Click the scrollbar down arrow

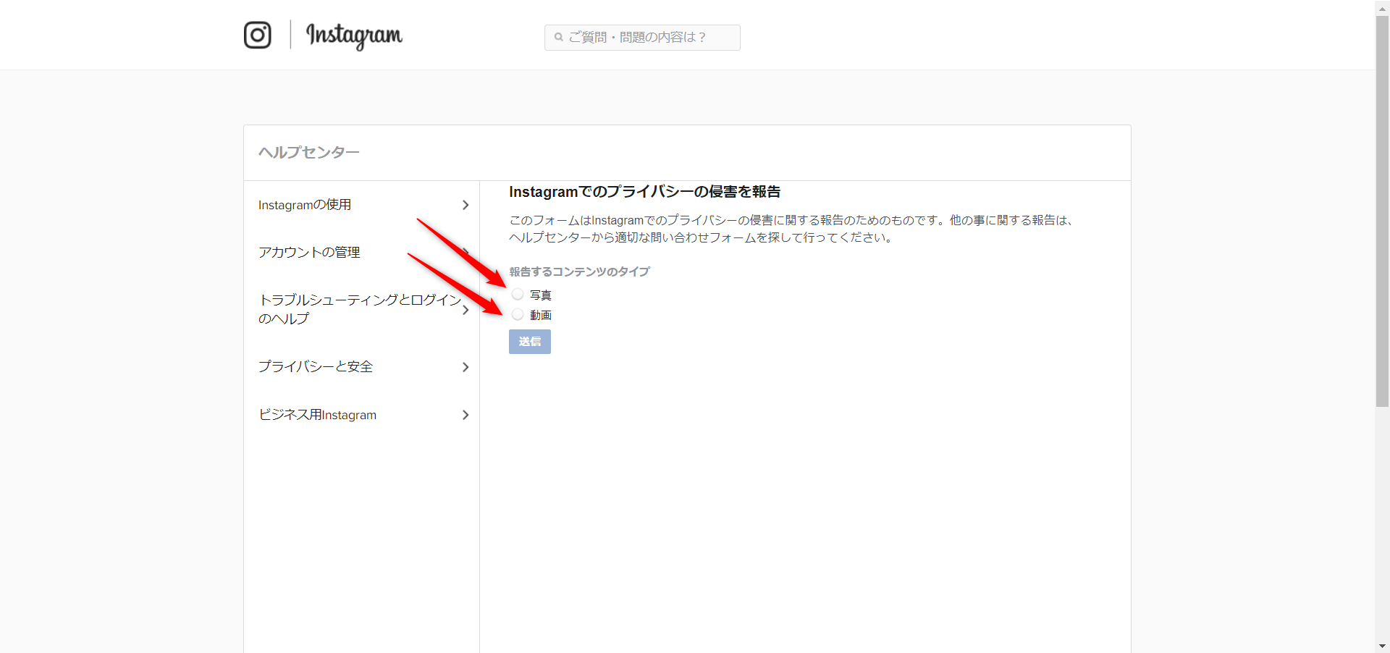click(1382, 646)
